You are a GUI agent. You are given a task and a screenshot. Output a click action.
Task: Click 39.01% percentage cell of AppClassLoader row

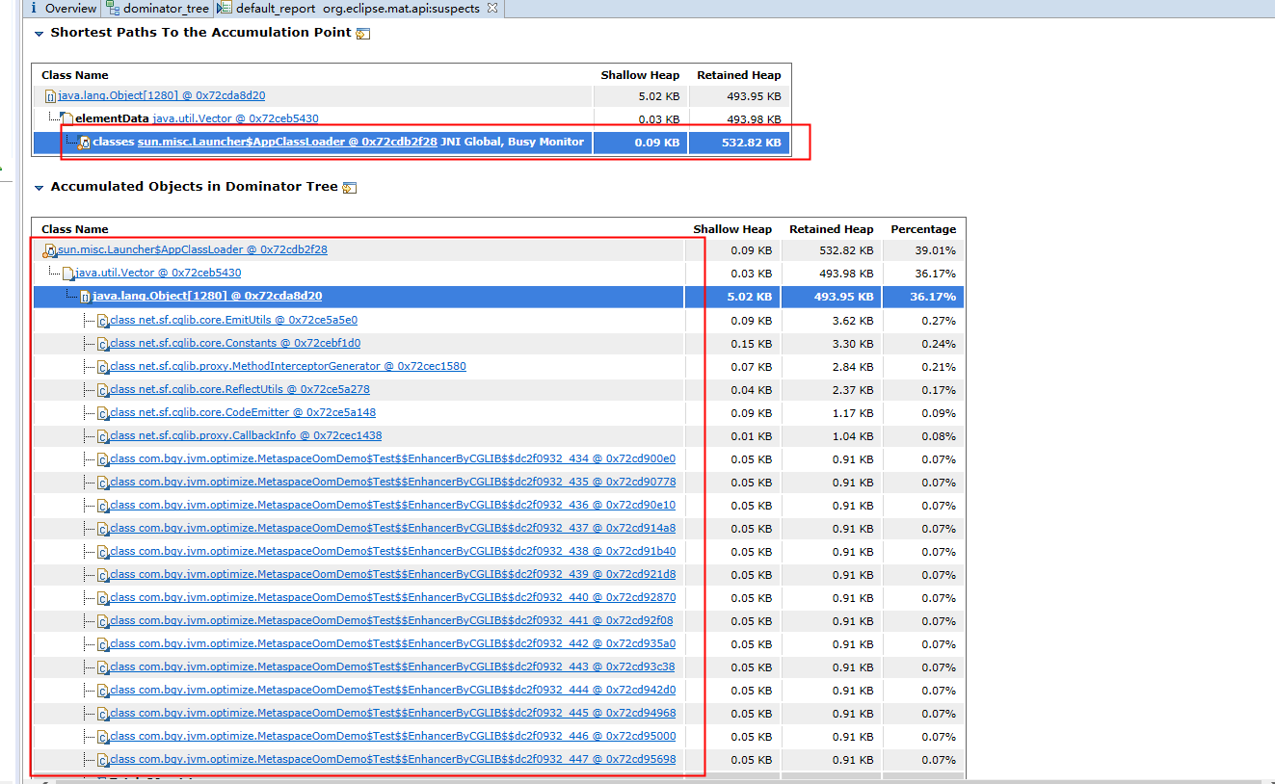[937, 250]
